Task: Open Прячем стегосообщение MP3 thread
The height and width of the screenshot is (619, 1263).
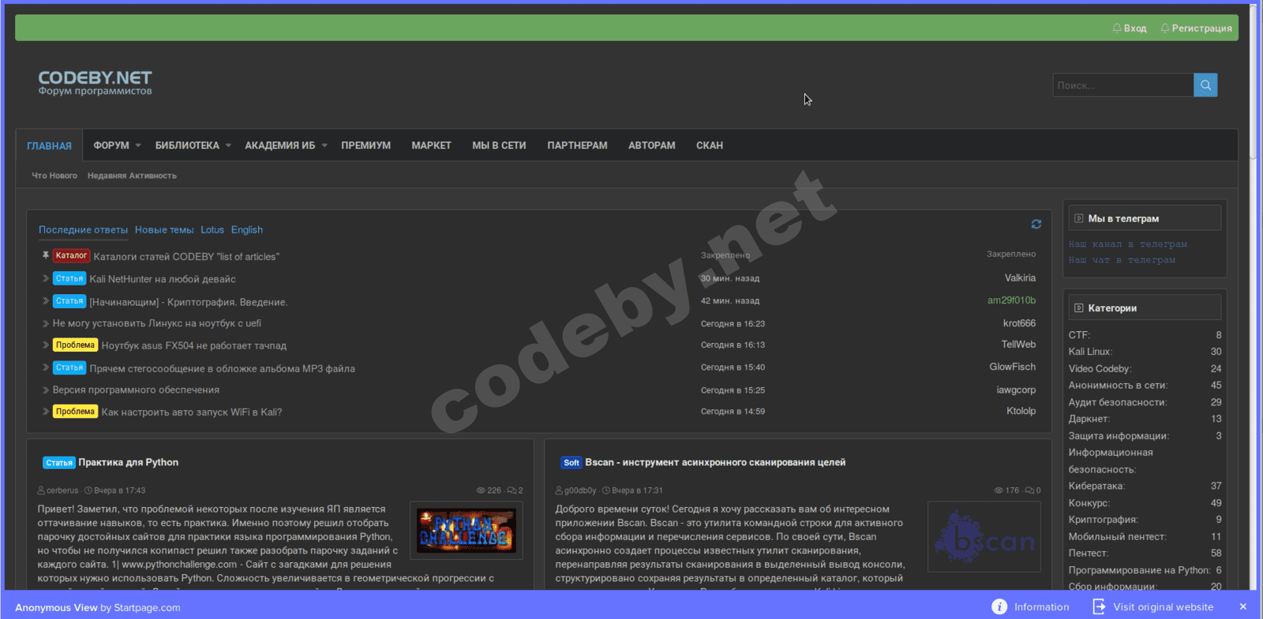Action: pyautogui.click(x=223, y=368)
